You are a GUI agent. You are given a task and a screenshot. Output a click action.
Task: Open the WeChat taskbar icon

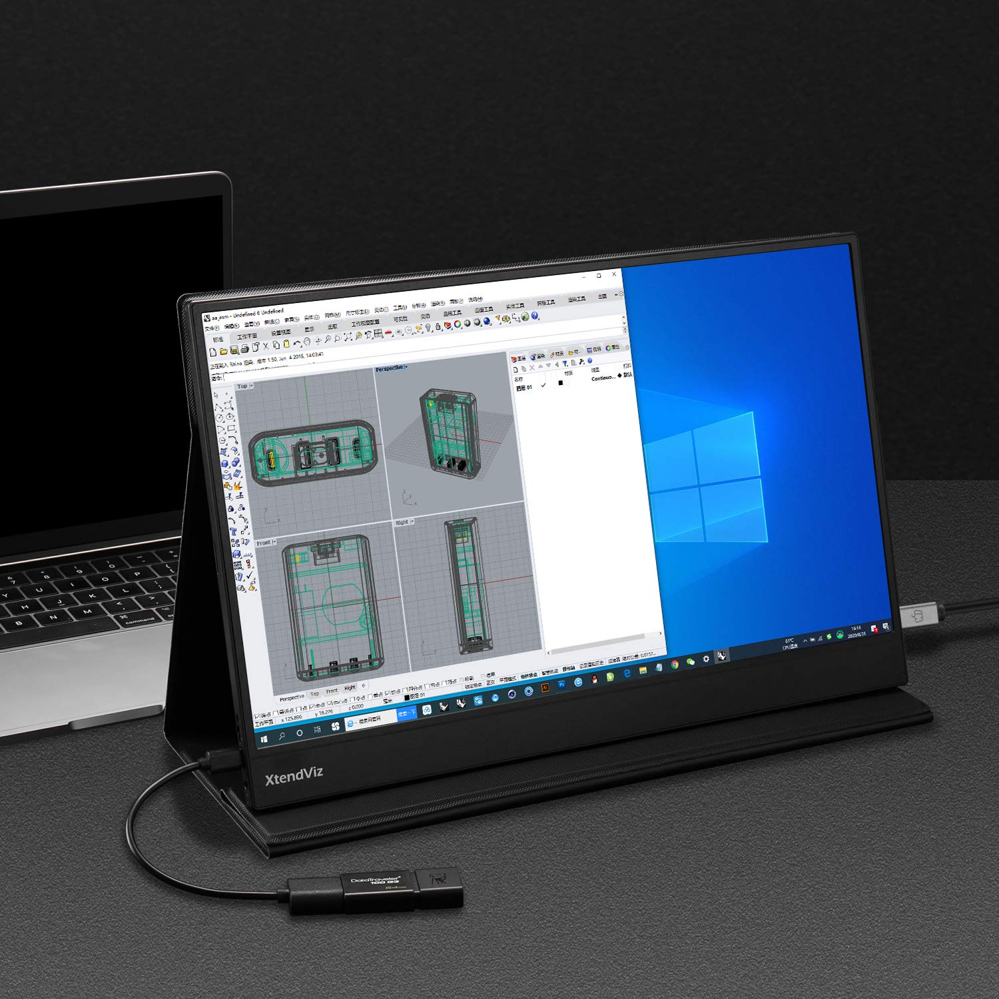691,661
